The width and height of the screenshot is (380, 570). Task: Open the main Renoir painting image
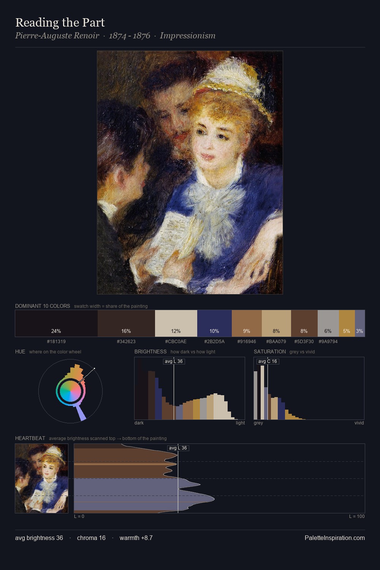pos(190,173)
